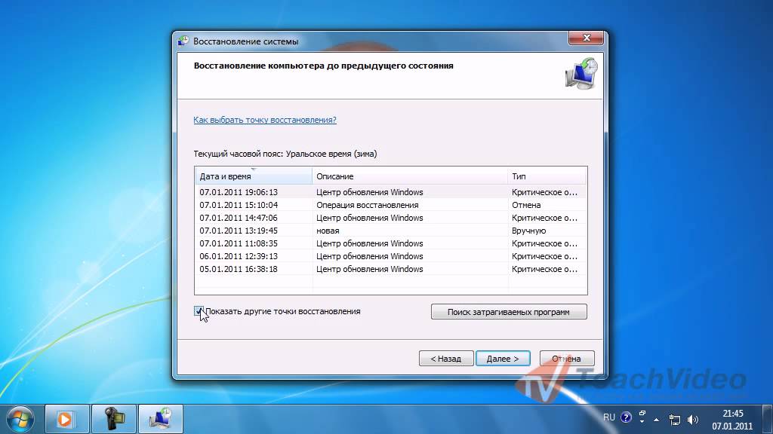Click 'Поиск затрагиваемых программ' button
The width and height of the screenshot is (773, 434).
pyautogui.click(x=509, y=311)
